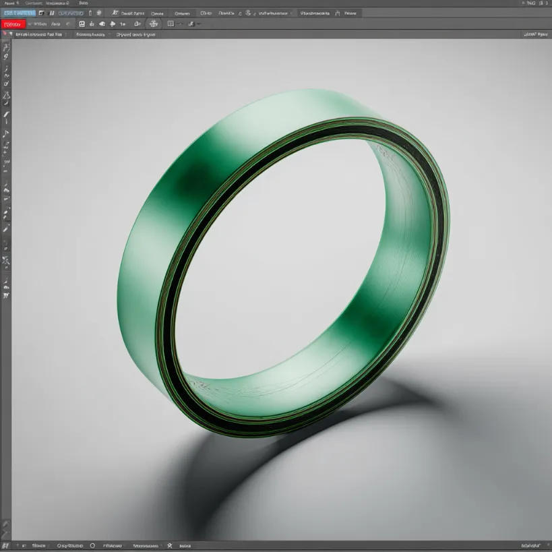Screen dimensions: 552x552
Task: Expand the panel label at top right of canvas
Action: 534,34
